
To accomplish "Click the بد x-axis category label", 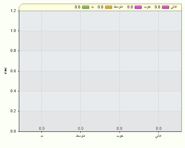I will (42, 136).
